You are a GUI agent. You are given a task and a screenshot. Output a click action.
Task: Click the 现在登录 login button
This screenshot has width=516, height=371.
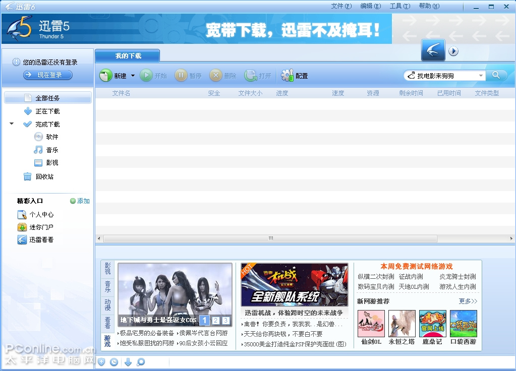coord(48,75)
